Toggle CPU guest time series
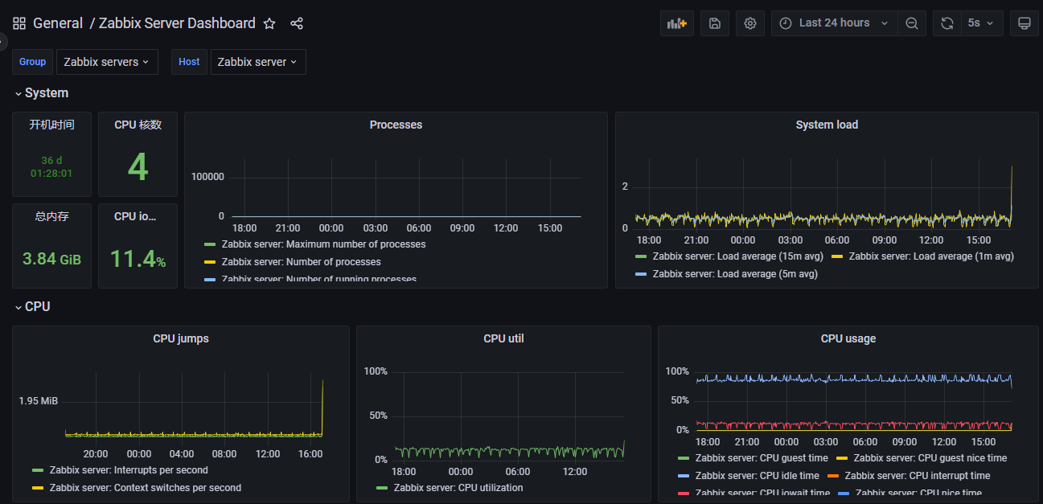The height and width of the screenshot is (504, 1043). 762,458
